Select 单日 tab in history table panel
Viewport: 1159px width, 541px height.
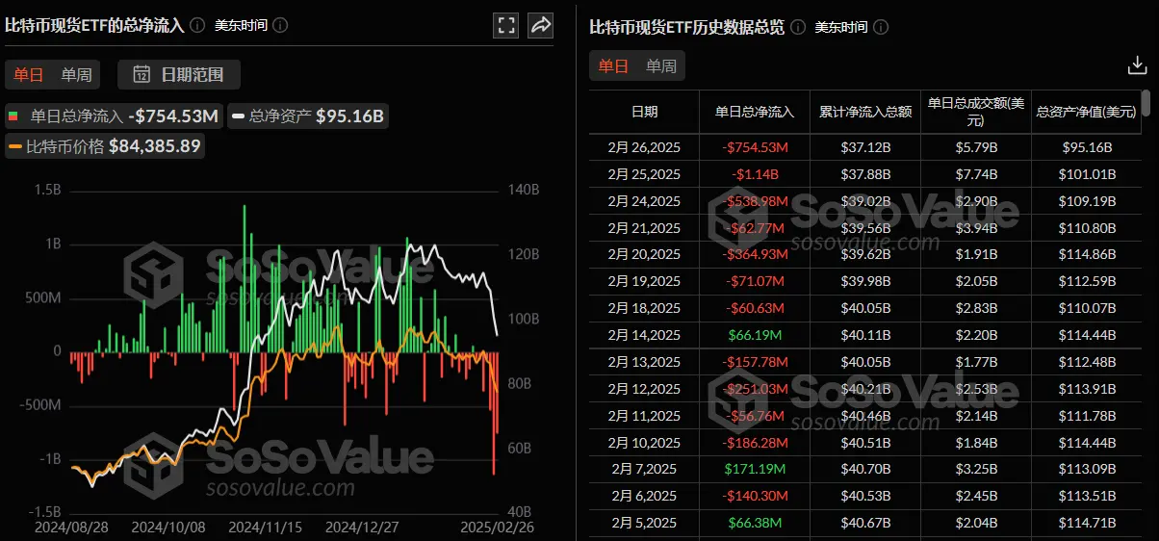[x=613, y=65]
